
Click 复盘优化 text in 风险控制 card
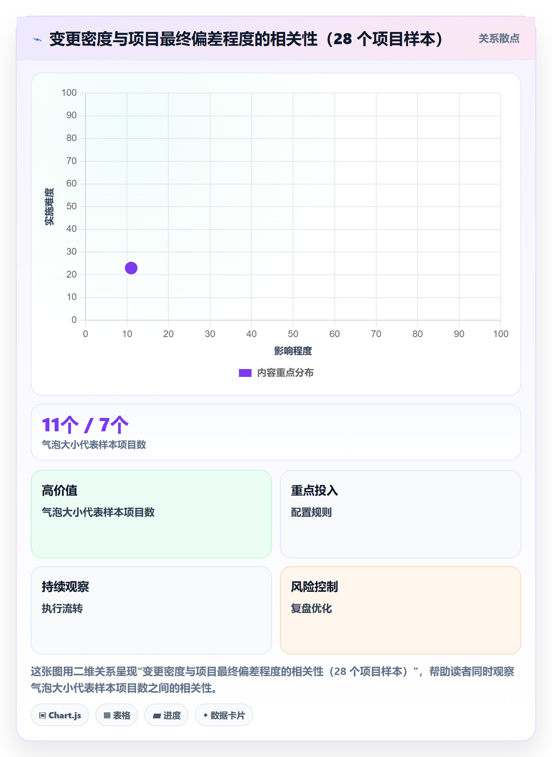(311, 608)
